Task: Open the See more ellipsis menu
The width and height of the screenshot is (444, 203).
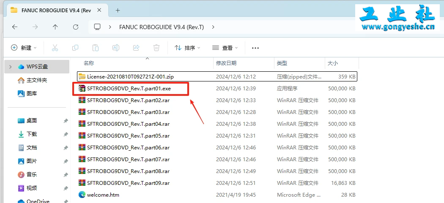Action: [255, 48]
